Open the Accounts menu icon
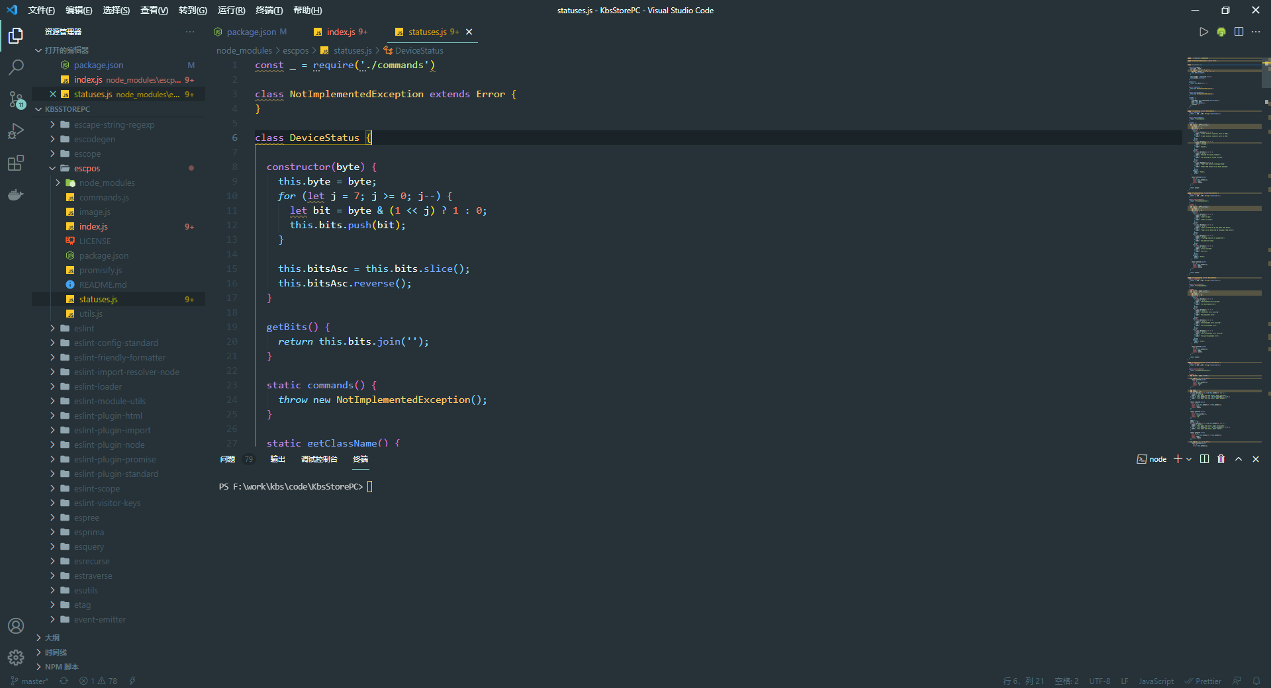This screenshot has height=688, width=1271. point(16,626)
